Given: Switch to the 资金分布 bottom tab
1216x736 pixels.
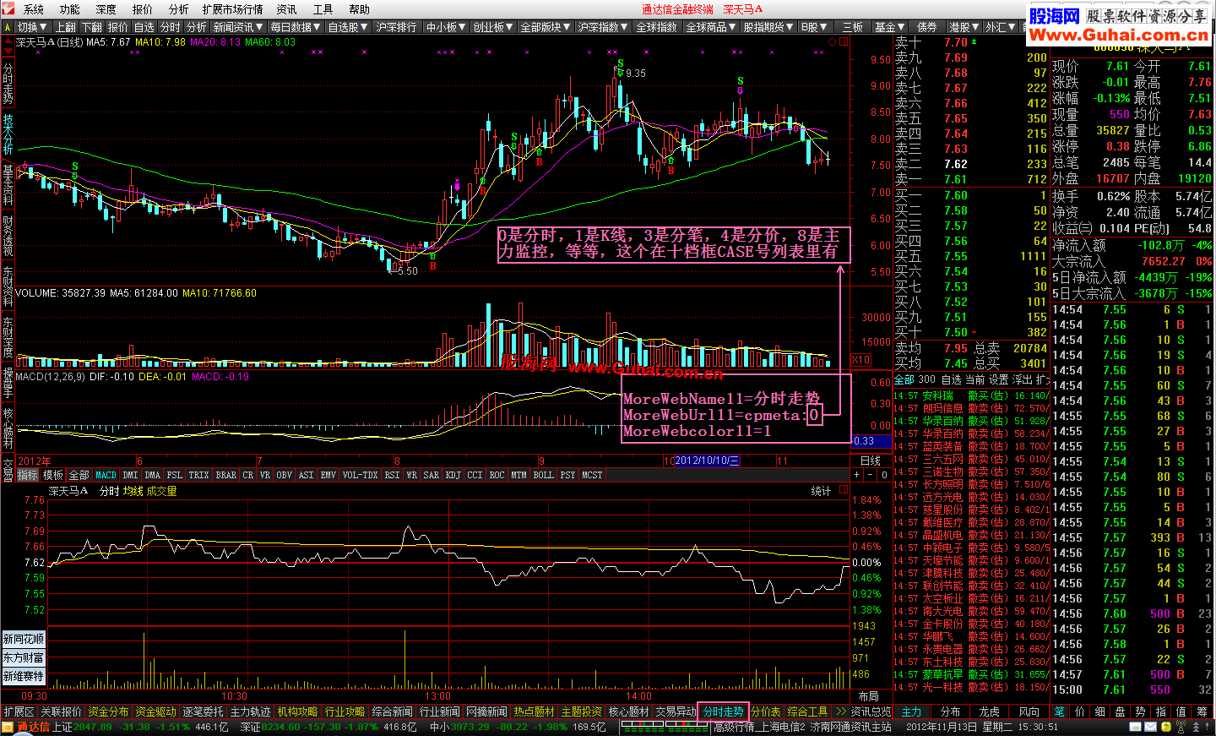Looking at the screenshot, I should (108, 711).
